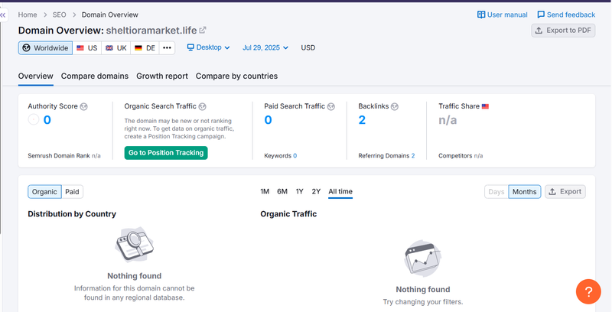Image resolution: width=612 pixels, height=312 pixels.
Task: Switch to Paid traffic view
Action: tap(72, 191)
